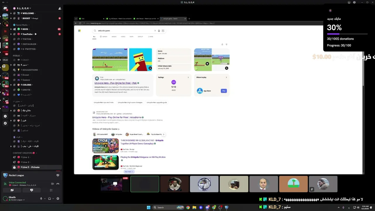Click Unicycle Hero high score strategies chip
The width and height of the screenshot is (375, 211).
[130, 103]
